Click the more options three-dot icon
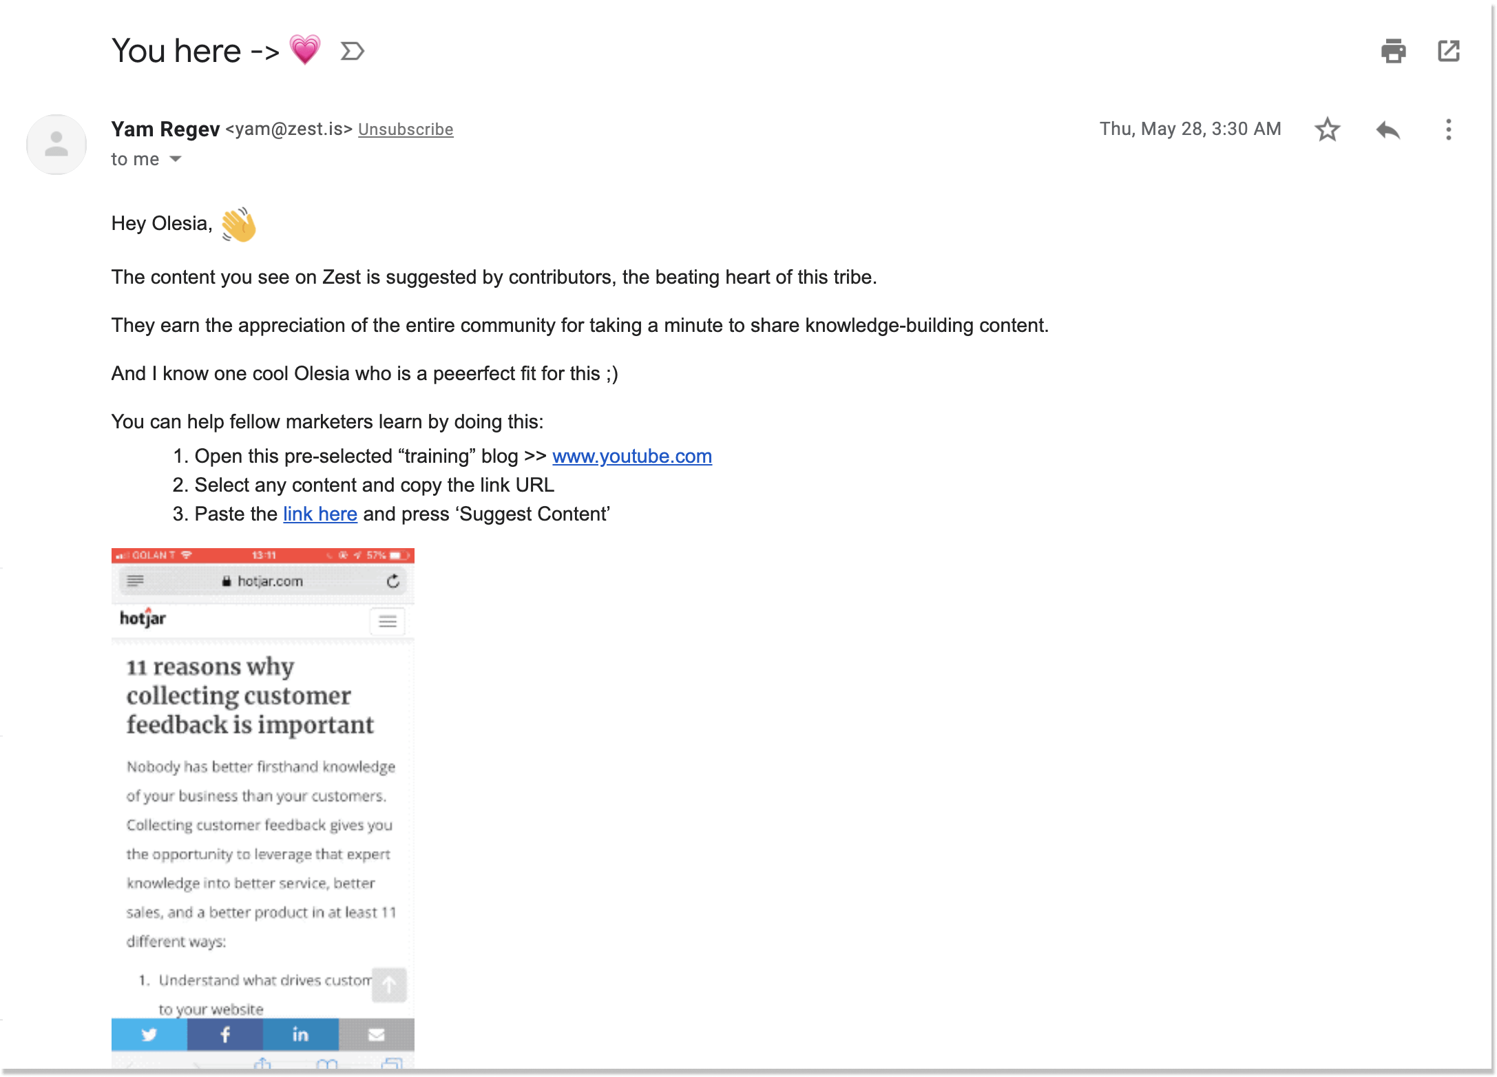This screenshot has width=1497, height=1077. click(x=1448, y=128)
